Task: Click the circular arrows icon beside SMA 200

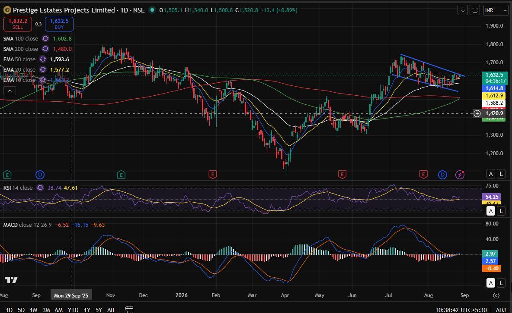Action: [x=45, y=49]
